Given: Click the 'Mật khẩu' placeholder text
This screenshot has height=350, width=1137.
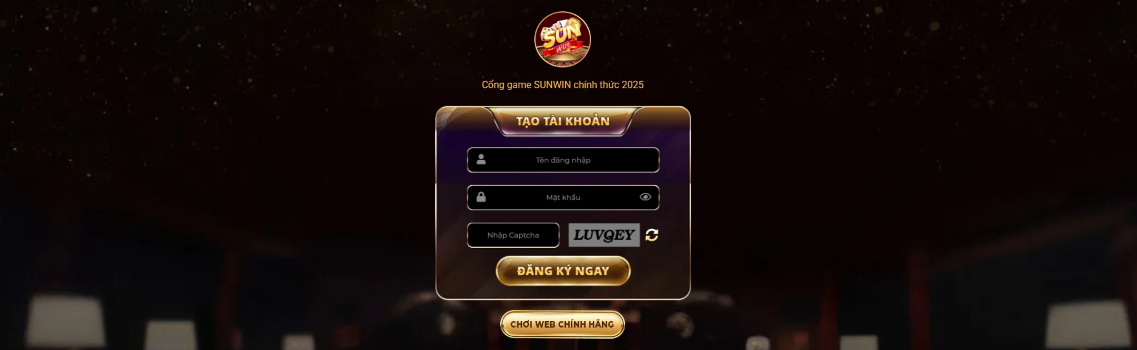Looking at the screenshot, I should pos(563,197).
